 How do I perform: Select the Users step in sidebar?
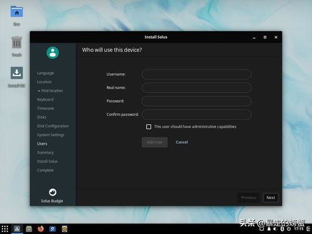click(x=42, y=144)
